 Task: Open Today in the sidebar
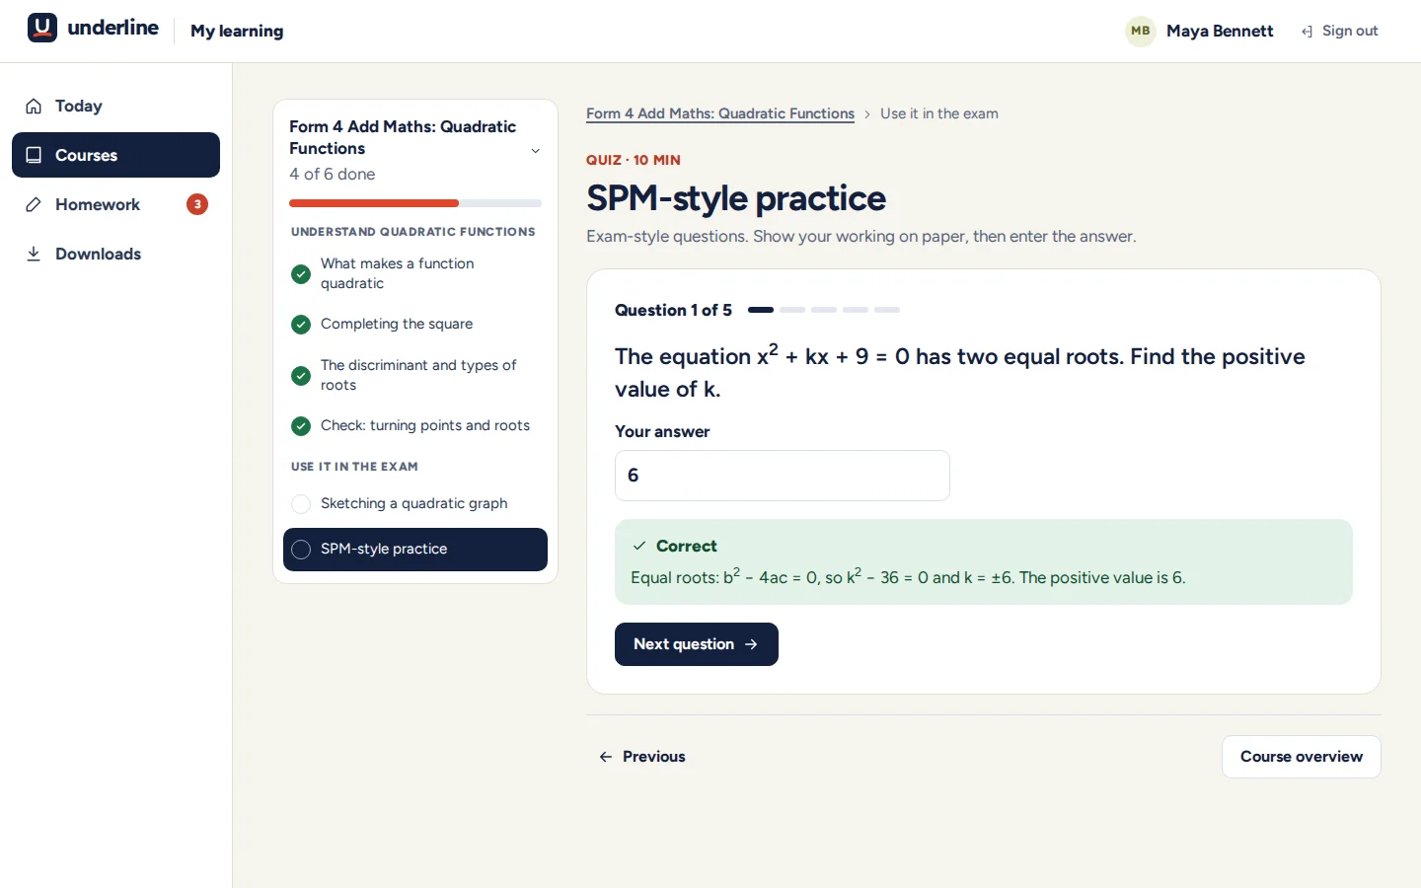pyautogui.click(x=115, y=106)
